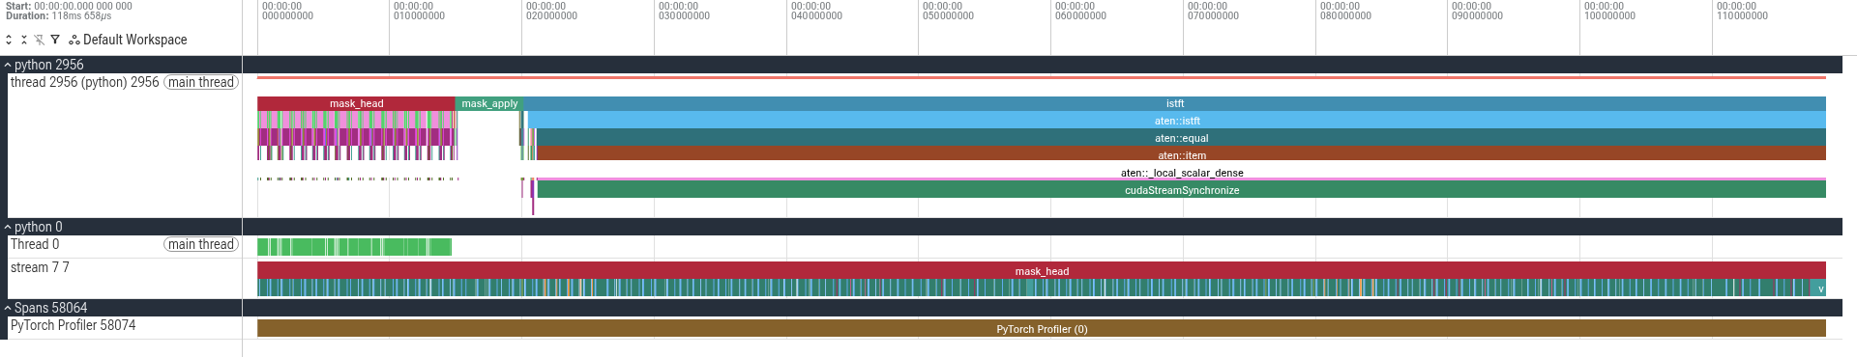
Task: Select the green slices on Thread 0 track
Action: 354,246
